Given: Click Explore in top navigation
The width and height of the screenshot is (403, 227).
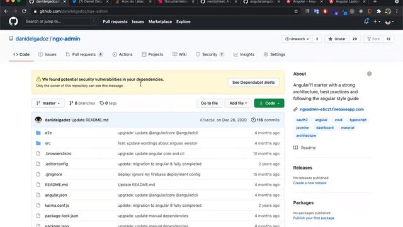Looking at the screenshot, I should 183,21.
